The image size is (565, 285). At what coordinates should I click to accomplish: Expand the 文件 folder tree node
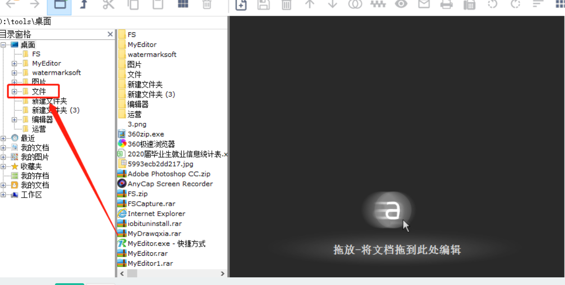(14, 92)
